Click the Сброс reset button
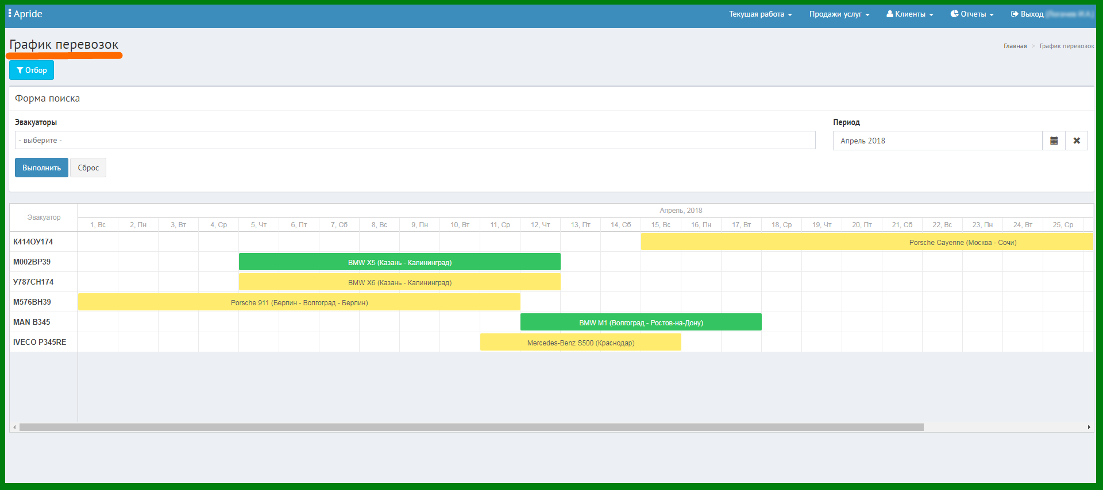The width and height of the screenshot is (1103, 490). (x=88, y=168)
